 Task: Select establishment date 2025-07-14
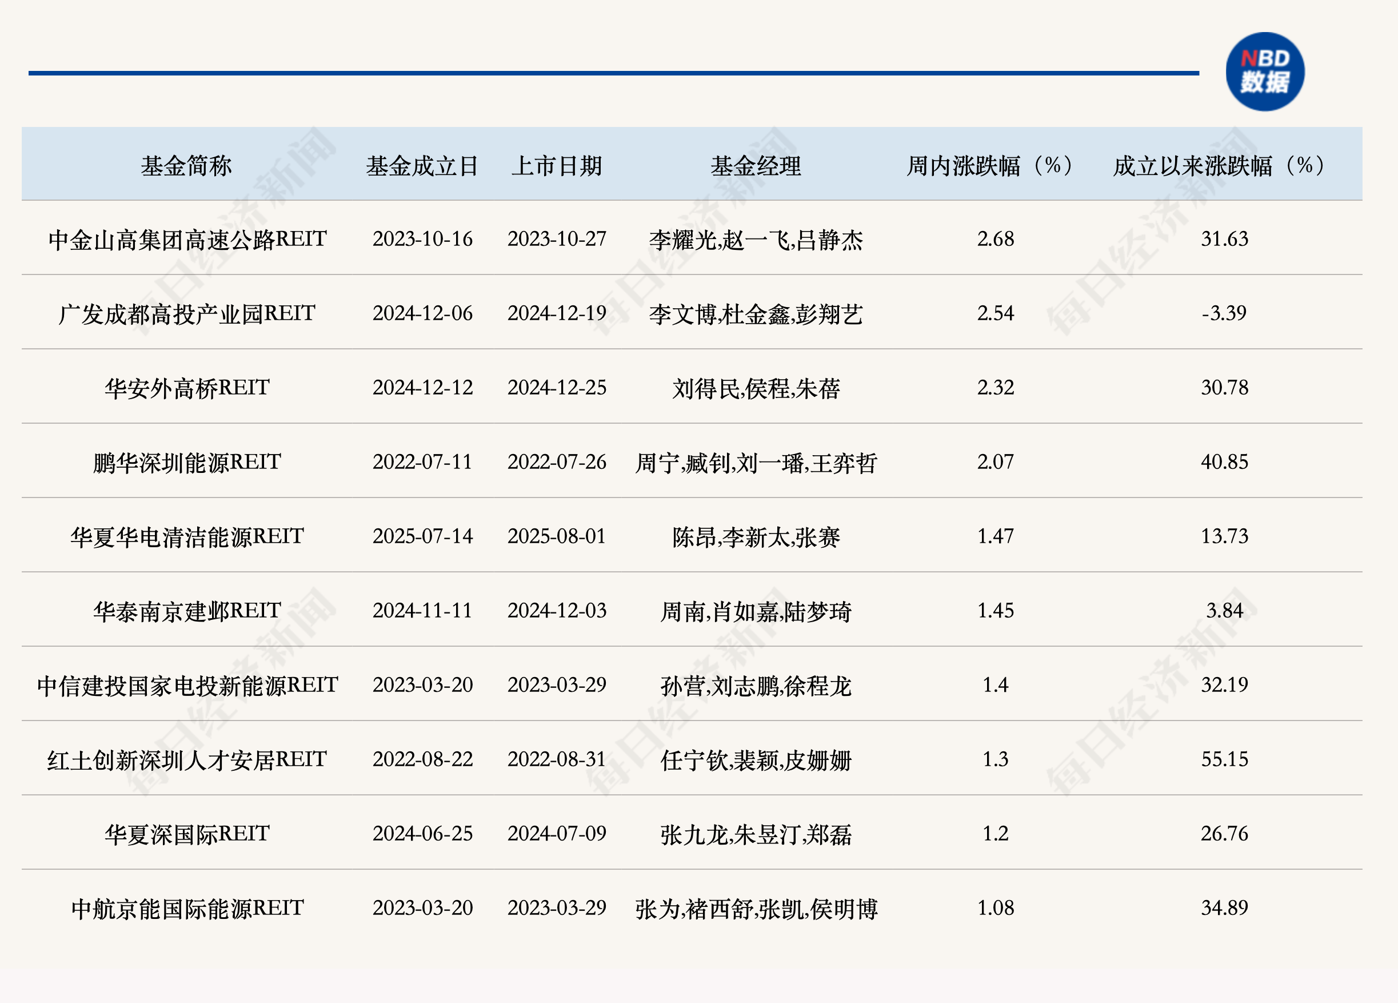422,536
